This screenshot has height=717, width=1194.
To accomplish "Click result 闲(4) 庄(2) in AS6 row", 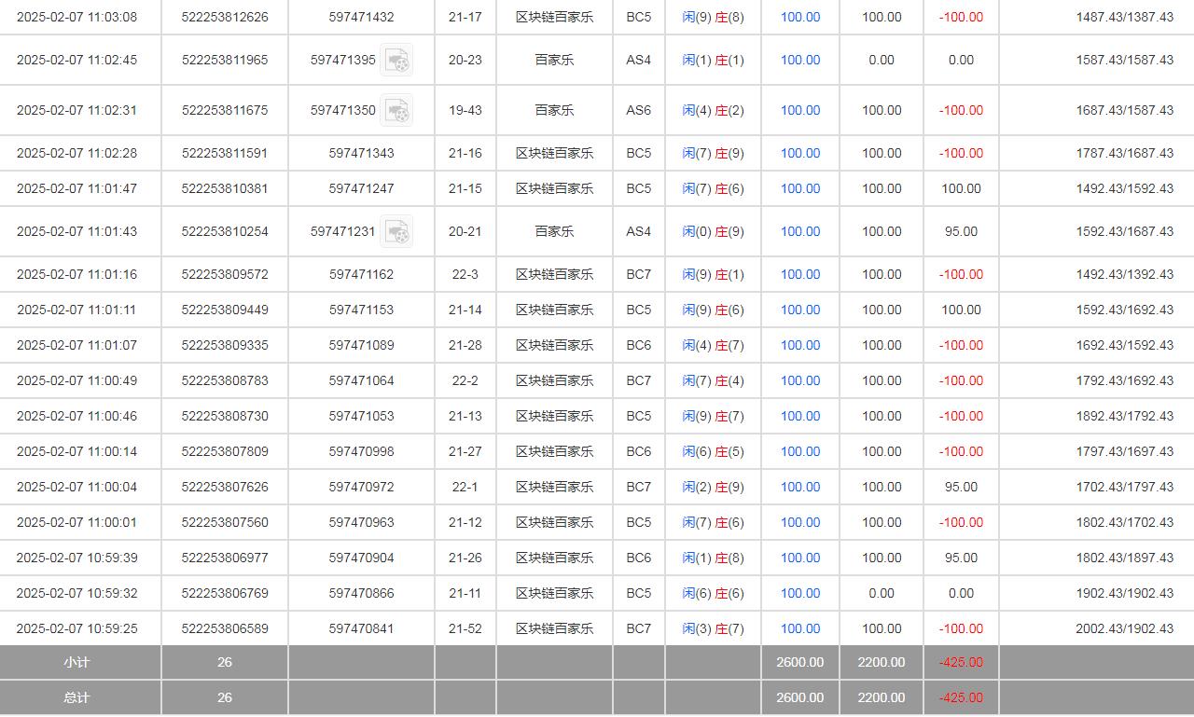I will [x=713, y=110].
